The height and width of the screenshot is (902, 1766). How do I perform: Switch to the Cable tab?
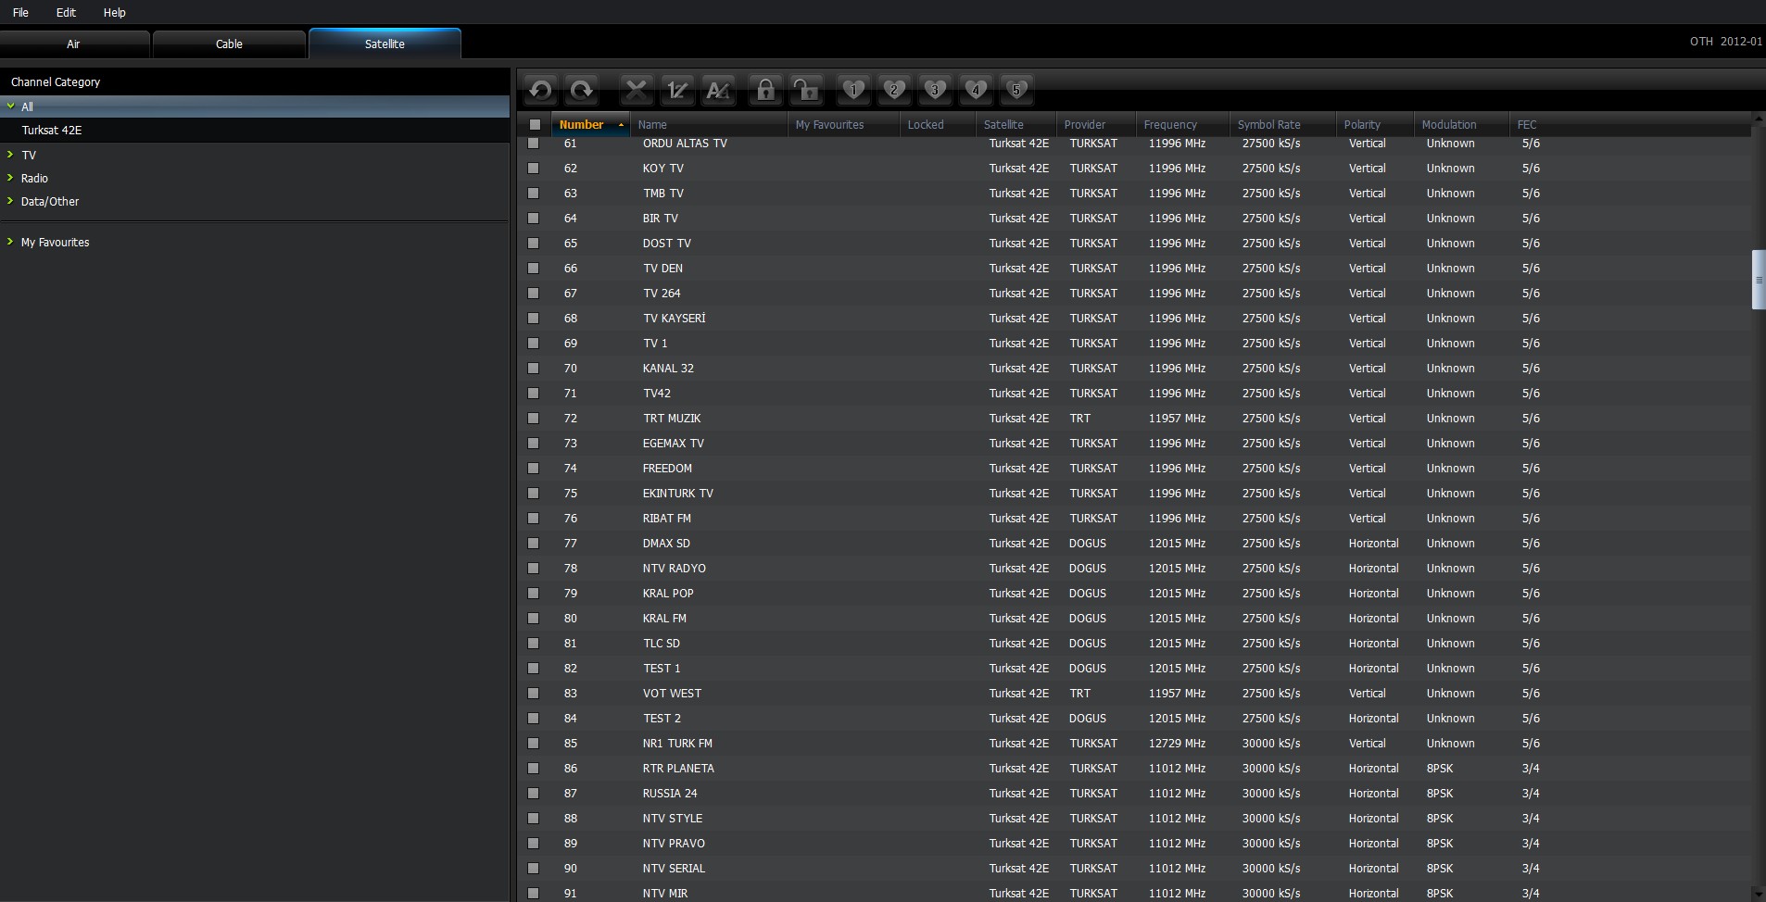[x=229, y=44]
